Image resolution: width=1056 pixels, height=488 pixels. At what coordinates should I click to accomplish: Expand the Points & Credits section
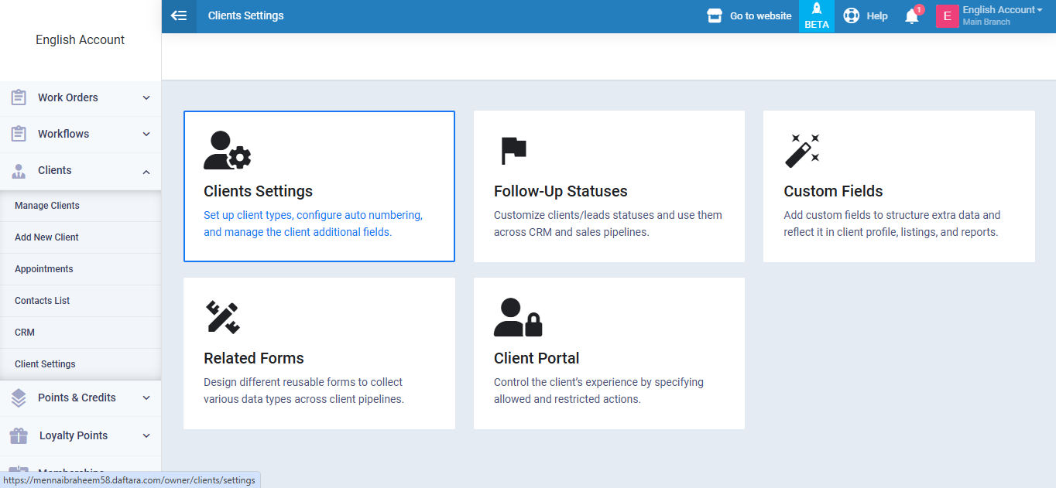click(x=81, y=398)
